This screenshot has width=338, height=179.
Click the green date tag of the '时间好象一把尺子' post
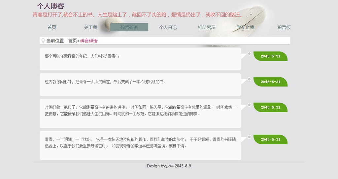tap(271, 108)
